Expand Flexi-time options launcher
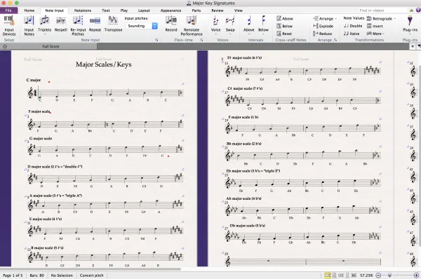Viewport: 421px width, 279px height. point(201,40)
